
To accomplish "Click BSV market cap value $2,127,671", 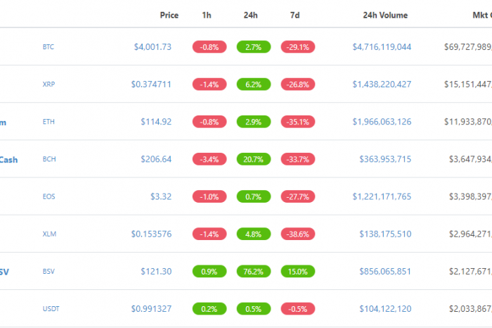I will pos(470,271).
